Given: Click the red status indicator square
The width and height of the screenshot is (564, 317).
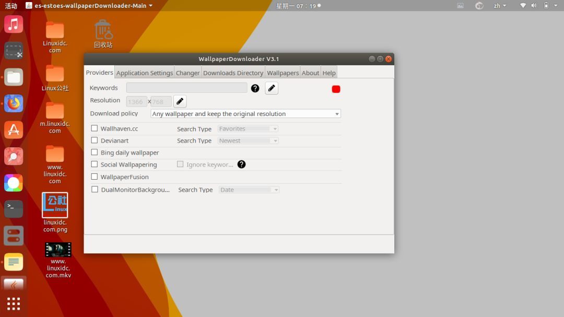Looking at the screenshot, I should [x=336, y=89].
